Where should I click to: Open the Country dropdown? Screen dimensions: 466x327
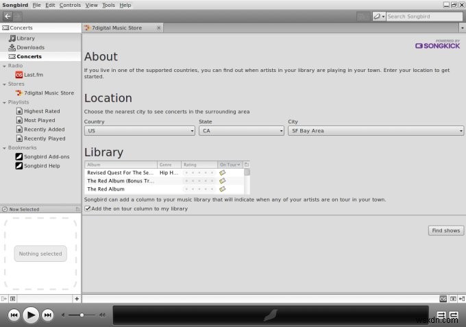(x=139, y=131)
